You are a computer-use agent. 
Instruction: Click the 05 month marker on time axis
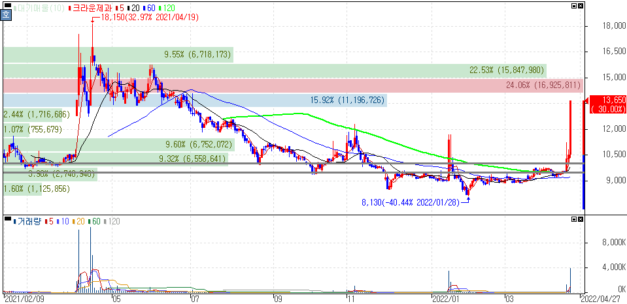tap(116, 298)
